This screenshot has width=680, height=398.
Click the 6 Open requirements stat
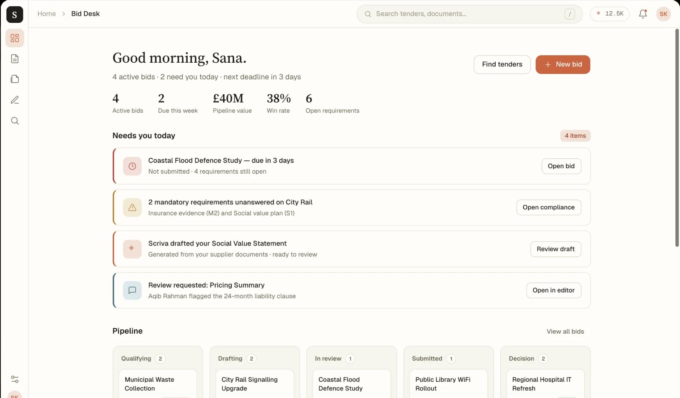coord(333,103)
